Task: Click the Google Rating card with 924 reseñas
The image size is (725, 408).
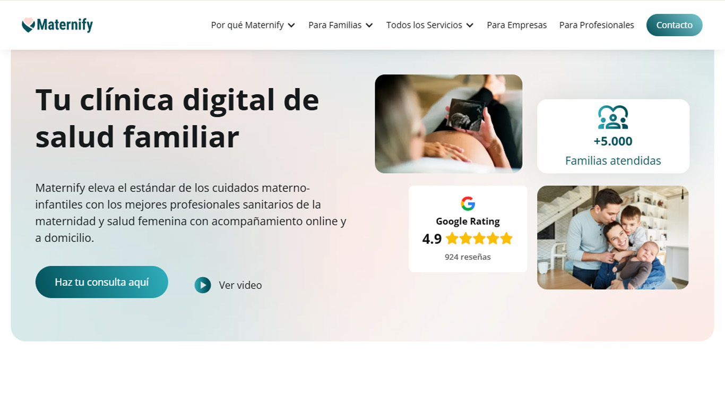Action: tap(468, 229)
